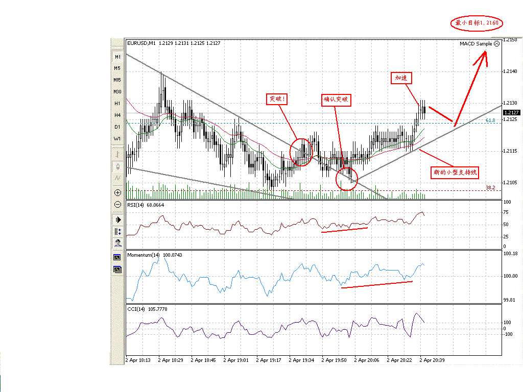This screenshot has height=392, width=523.
Task: Switch chart to M5 timeframe
Action: pos(117,68)
